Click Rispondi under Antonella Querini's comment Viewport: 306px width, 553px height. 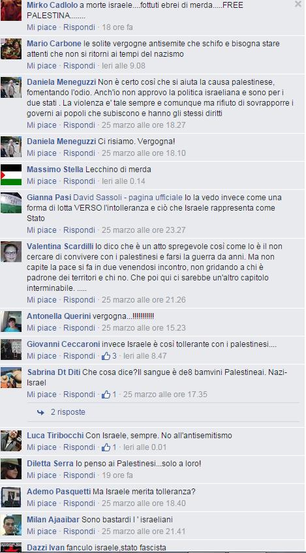pos(79,328)
